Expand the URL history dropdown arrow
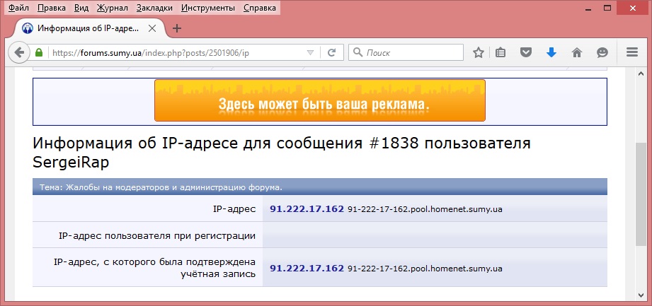Image resolution: width=652 pixels, height=306 pixels. tap(309, 52)
